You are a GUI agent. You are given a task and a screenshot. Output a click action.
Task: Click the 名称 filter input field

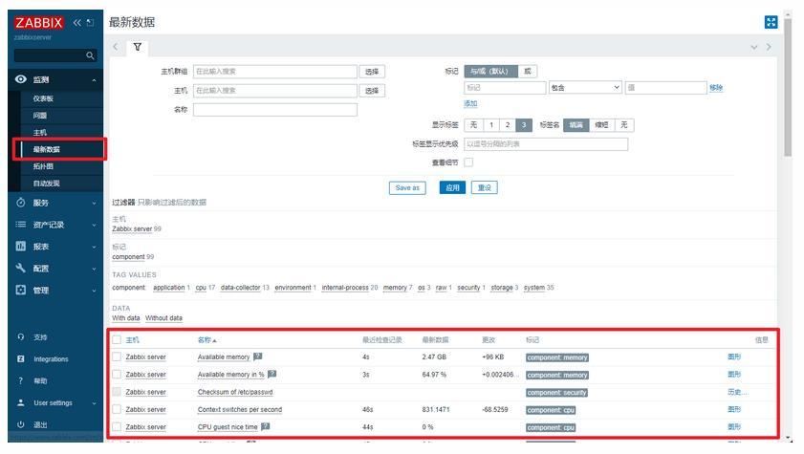(274, 109)
